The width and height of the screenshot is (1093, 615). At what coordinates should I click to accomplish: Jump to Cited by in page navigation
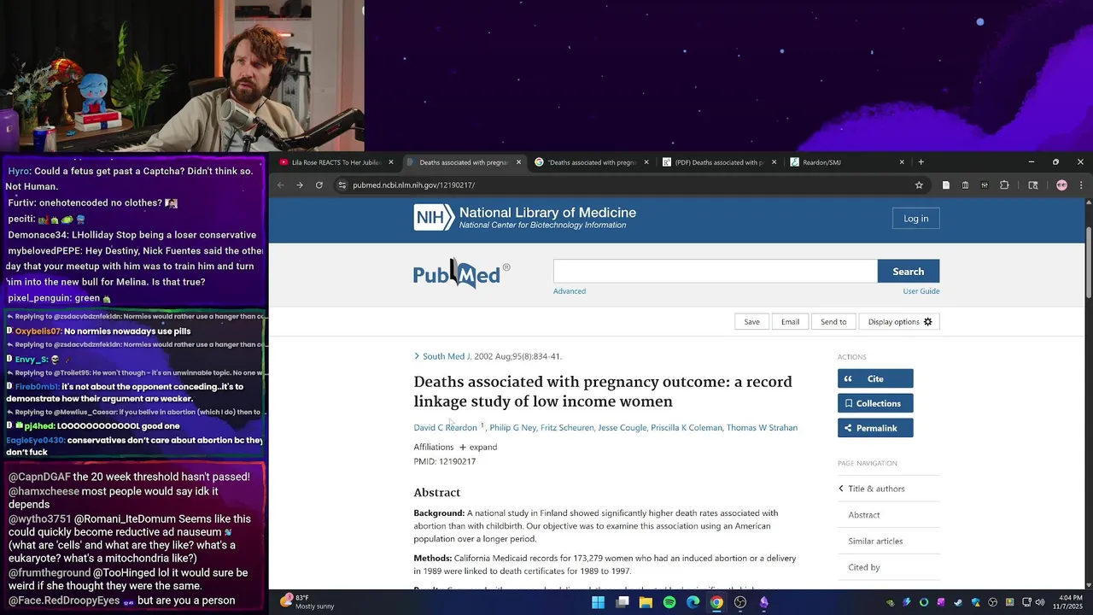click(864, 567)
